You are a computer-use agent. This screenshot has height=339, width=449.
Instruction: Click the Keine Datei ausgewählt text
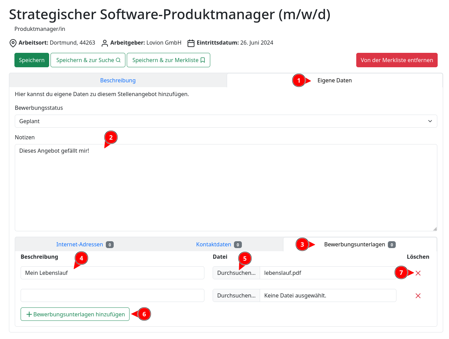295,295
